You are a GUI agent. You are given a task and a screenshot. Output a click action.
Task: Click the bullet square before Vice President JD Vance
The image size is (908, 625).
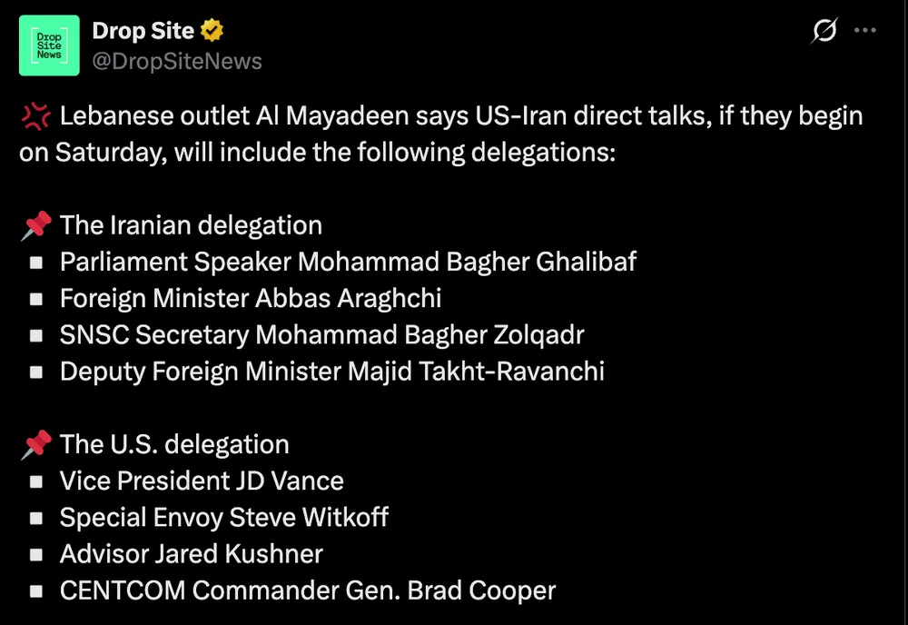[x=36, y=481]
